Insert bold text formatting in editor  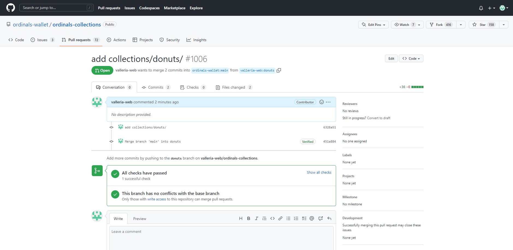tap(248, 218)
